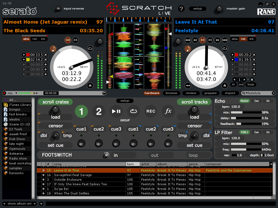Select 33 rpm on right deck
Image resolution: width=278 pixels, height=208 pixels.
coord(202,40)
